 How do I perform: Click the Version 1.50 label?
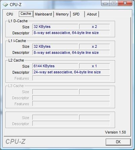click(x=115, y=132)
